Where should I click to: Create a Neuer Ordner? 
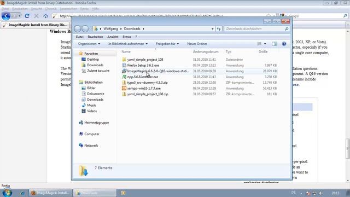pyautogui.click(x=197, y=44)
